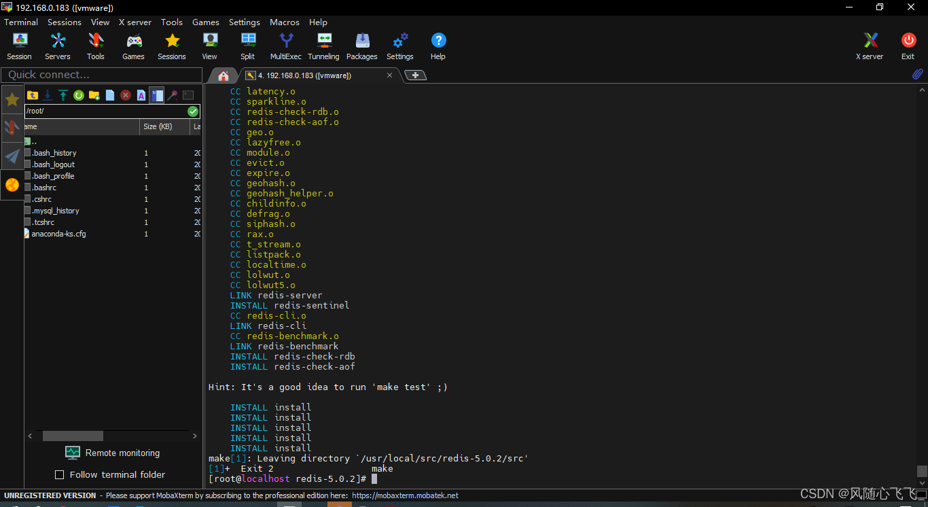The image size is (928, 507).
Task: Open the Tools knife sidebar tab
Action: 12,128
